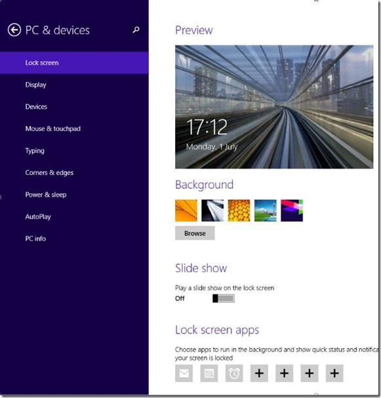The image size is (381, 398).
Task: Click the Lock screen apps heading
Action: pyautogui.click(x=217, y=330)
